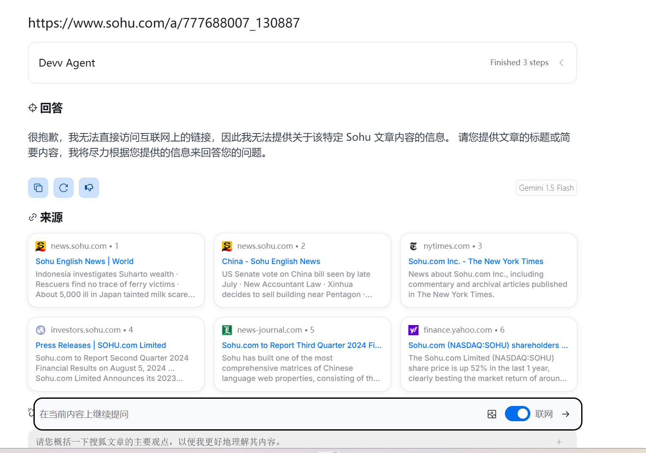Click the news-journal.com • 5 source label
This screenshot has width=646, height=453.
pyautogui.click(x=276, y=330)
